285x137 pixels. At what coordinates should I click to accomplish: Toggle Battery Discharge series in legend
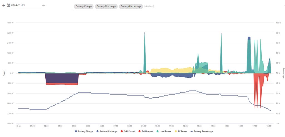(107, 131)
